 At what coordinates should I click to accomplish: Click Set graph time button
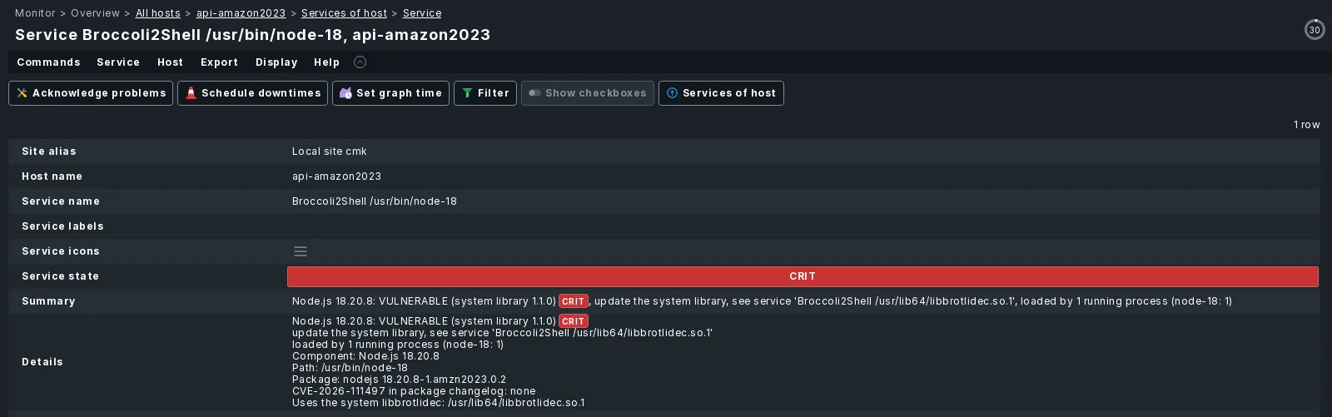(x=390, y=93)
